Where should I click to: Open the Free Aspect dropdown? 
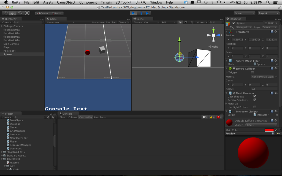click(60, 22)
